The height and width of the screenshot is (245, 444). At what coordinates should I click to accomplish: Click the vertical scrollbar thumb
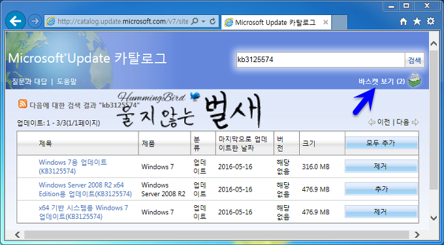coord(434,120)
